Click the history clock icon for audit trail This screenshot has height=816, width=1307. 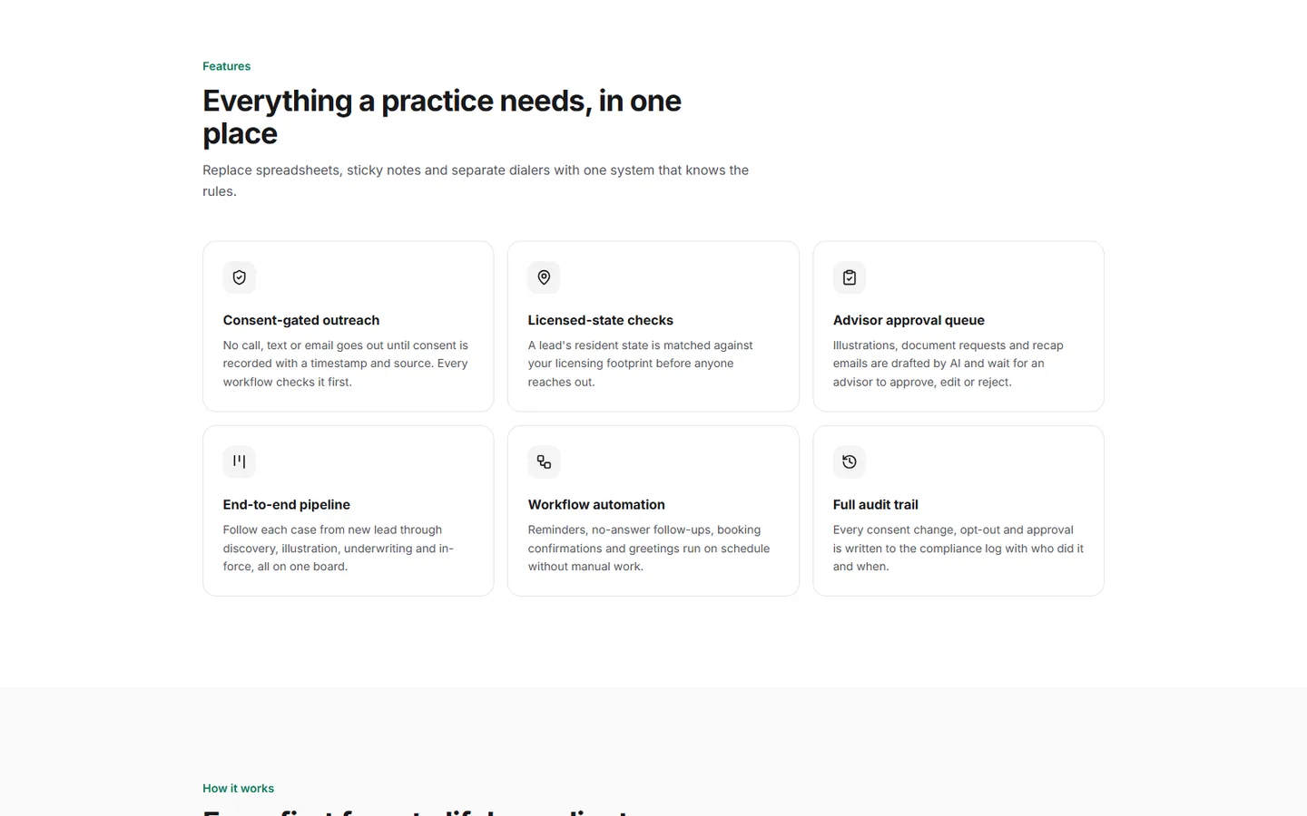tap(849, 461)
